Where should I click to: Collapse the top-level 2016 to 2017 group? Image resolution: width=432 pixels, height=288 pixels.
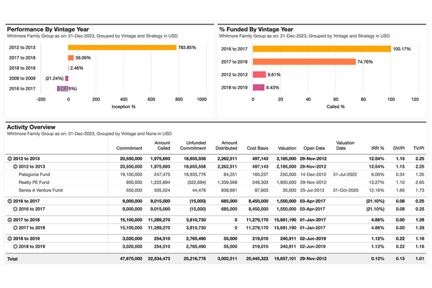pyautogui.click(x=9, y=201)
